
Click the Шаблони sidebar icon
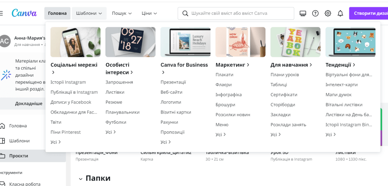point(3,141)
